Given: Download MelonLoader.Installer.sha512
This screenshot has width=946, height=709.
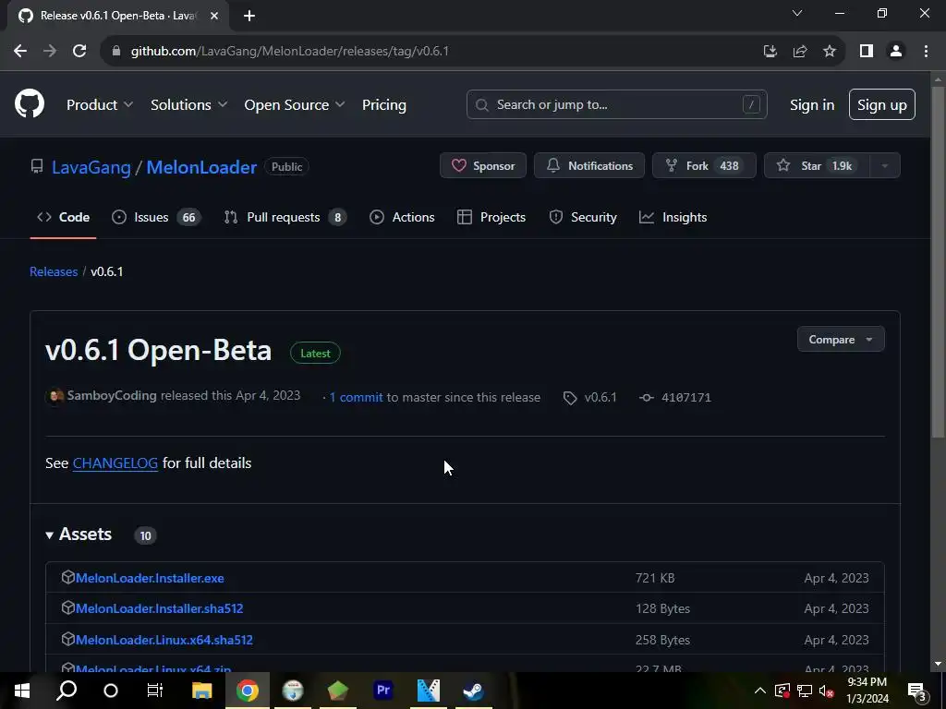Looking at the screenshot, I should pos(159,608).
